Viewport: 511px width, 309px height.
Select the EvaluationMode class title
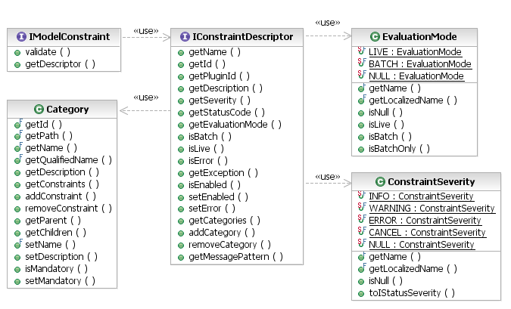(419, 36)
